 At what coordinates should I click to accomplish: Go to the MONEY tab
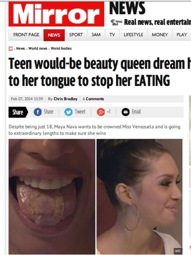click(x=160, y=35)
